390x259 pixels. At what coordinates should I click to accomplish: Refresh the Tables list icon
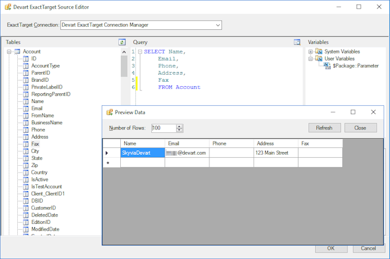click(x=122, y=42)
